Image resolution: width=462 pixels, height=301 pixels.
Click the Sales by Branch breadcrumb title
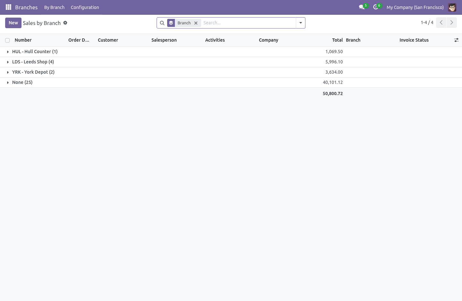tap(42, 23)
